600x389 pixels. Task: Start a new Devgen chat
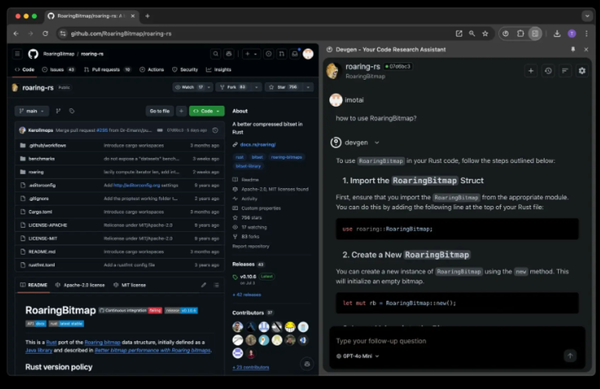click(x=531, y=71)
